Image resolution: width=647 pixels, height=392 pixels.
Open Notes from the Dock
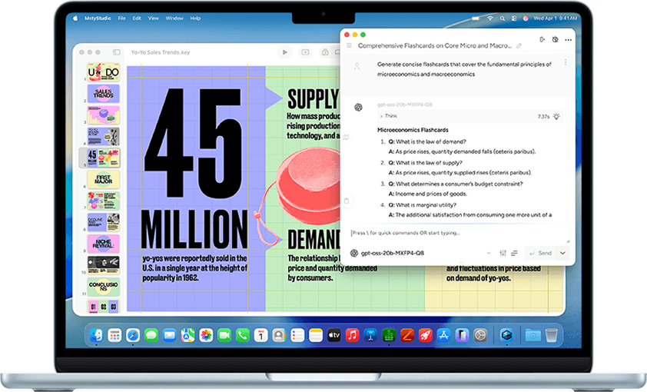pyautogui.click(x=316, y=335)
